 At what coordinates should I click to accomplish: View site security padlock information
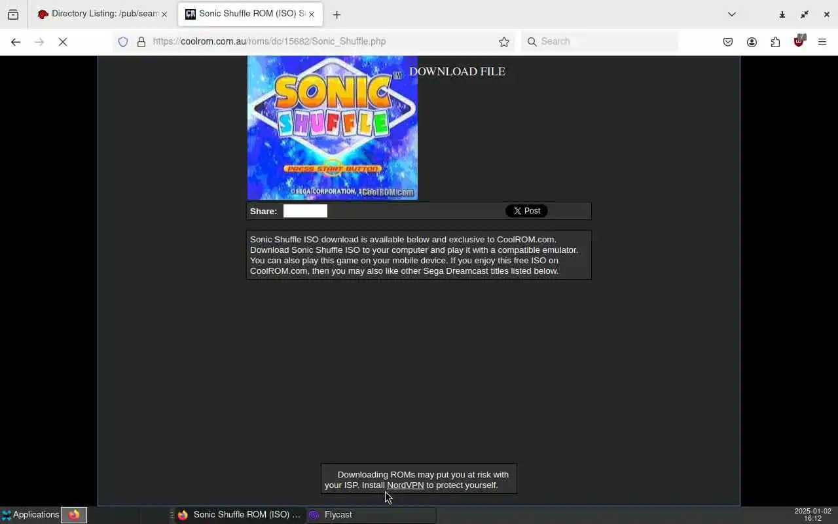coord(141,42)
